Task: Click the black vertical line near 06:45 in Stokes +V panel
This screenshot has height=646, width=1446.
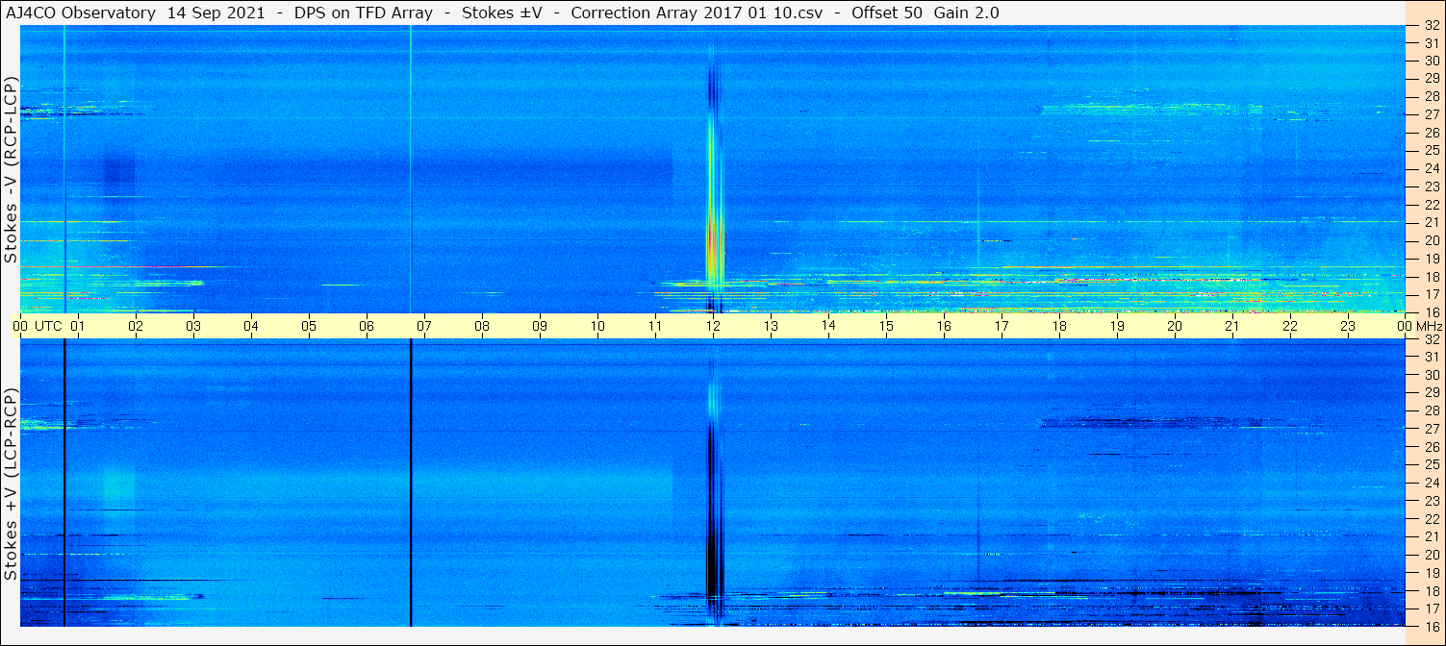Action: coord(411,483)
